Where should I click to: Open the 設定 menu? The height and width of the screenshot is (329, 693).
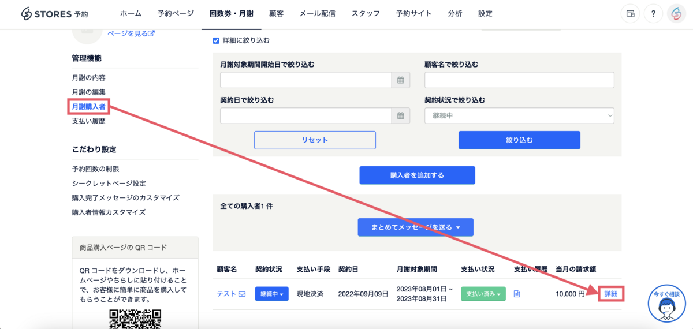coord(485,14)
